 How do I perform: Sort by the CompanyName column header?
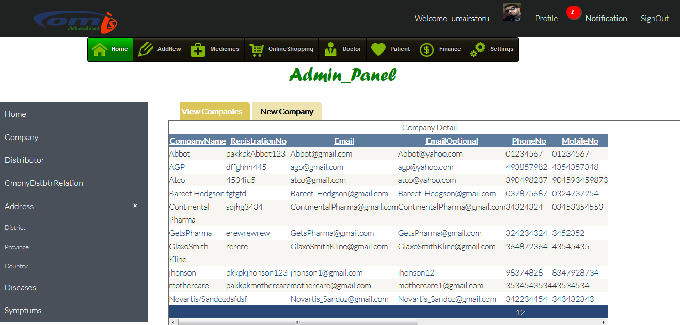click(198, 141)
